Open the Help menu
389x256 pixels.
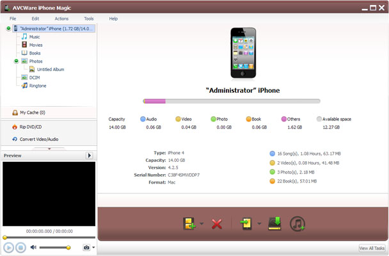pyautogui.click(x=113, y=19)
